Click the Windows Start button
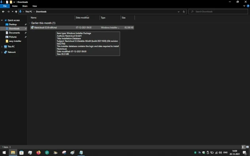Screen dimensions: 250x156 [x=4, y=152]
